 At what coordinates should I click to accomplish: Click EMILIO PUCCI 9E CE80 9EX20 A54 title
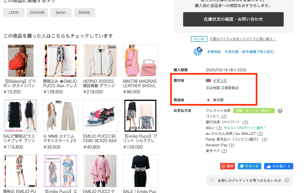click(x=100, y=138)
